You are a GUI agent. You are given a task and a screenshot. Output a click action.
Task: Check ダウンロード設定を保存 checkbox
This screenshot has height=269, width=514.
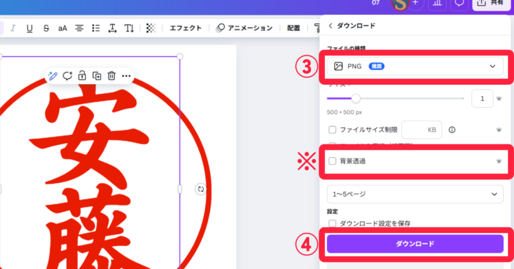(x=332, y=223)
